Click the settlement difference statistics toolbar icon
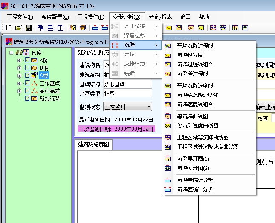Viewport: 275px width, 223px height. 105,28
